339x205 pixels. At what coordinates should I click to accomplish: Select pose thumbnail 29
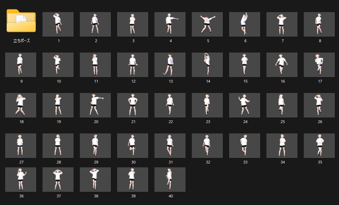click(x=95, y=146)
